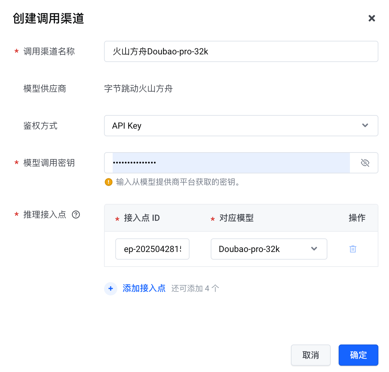This screenshot has width=389, height=372.
Task: Click the 接入点 ID column header
Action: pos(142,218)
